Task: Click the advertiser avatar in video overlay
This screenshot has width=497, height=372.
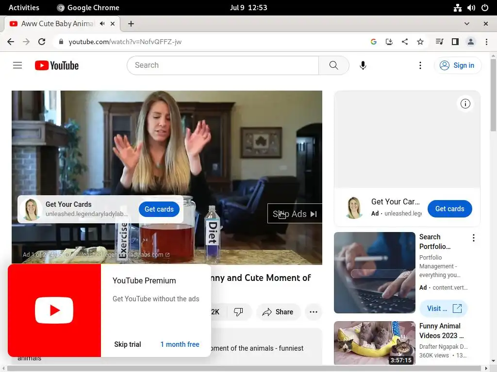Action: pyautogui.click(x=31, y=209)
